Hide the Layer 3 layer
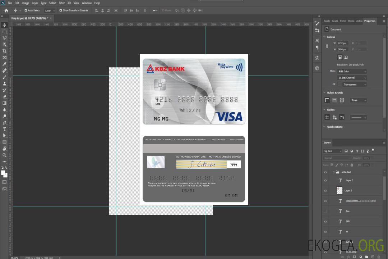 pos(325,191)
